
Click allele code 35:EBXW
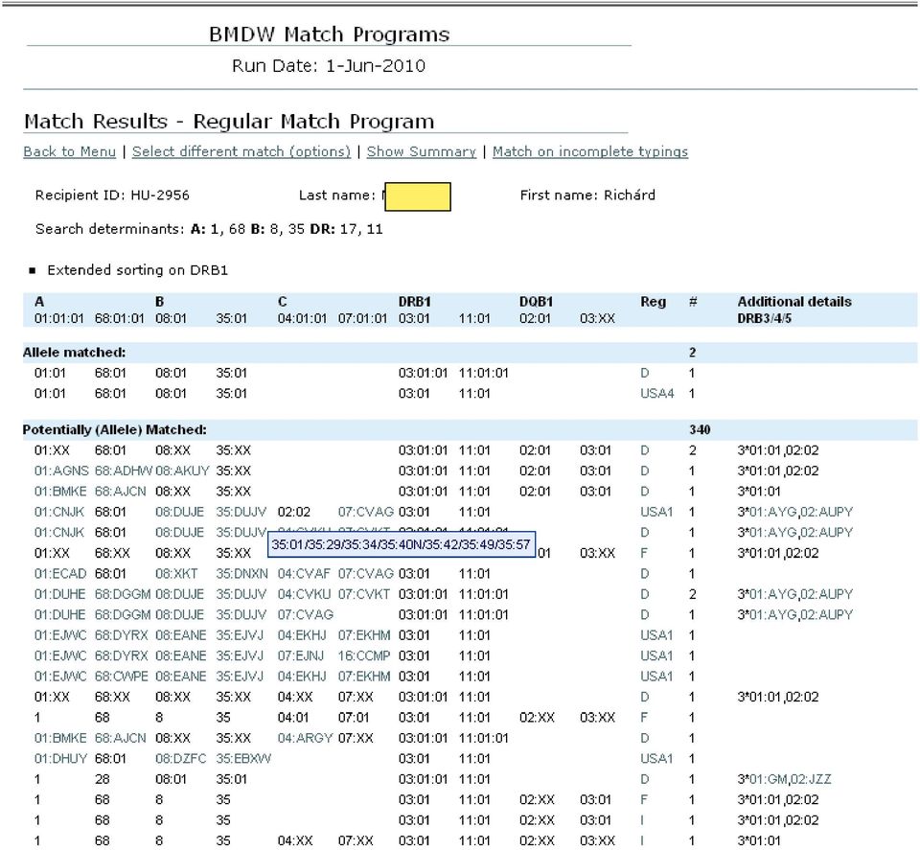point(242,758)
